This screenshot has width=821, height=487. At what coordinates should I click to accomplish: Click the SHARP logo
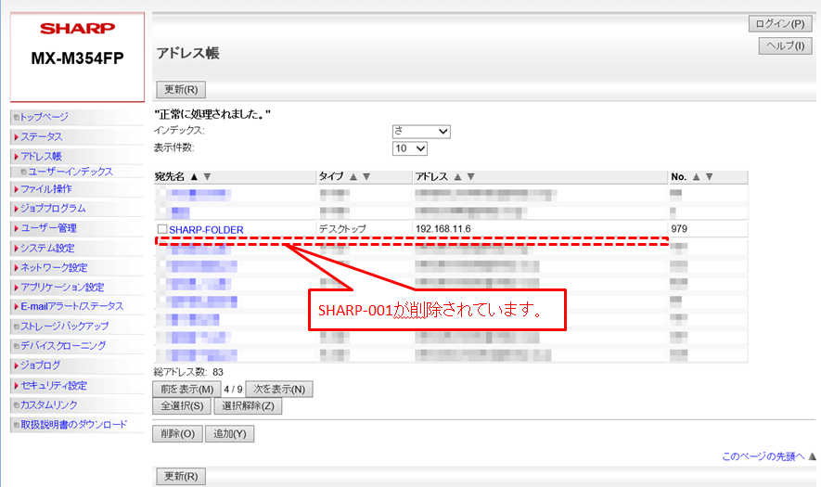point(78,28)
